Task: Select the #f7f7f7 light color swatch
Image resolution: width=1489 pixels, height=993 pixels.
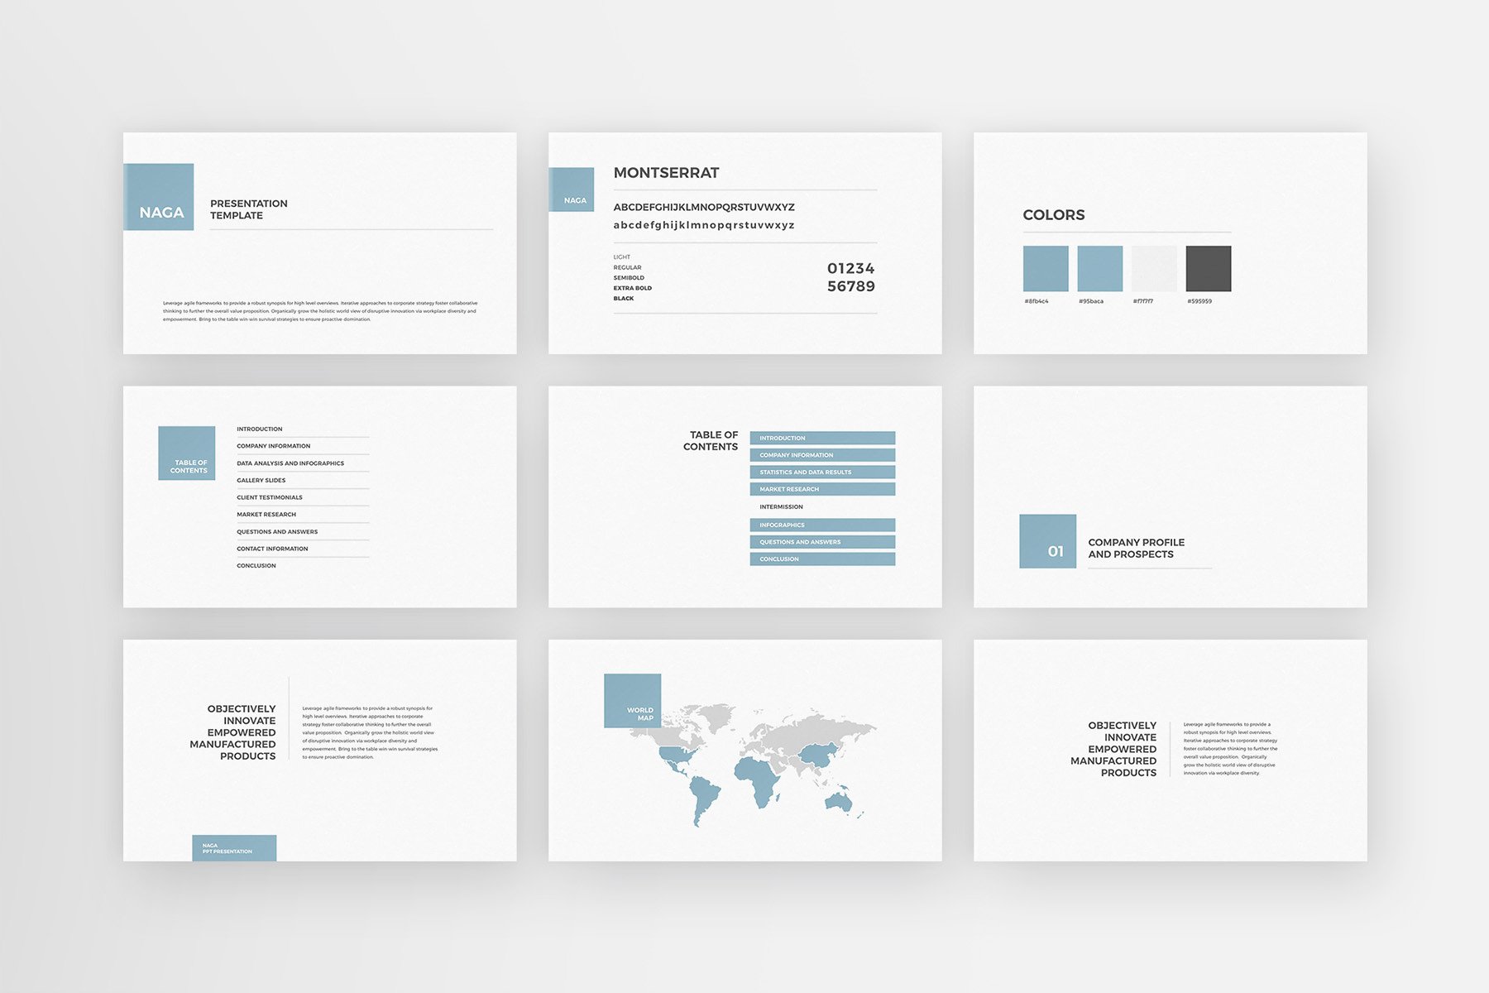Action: pos(1154,268)
